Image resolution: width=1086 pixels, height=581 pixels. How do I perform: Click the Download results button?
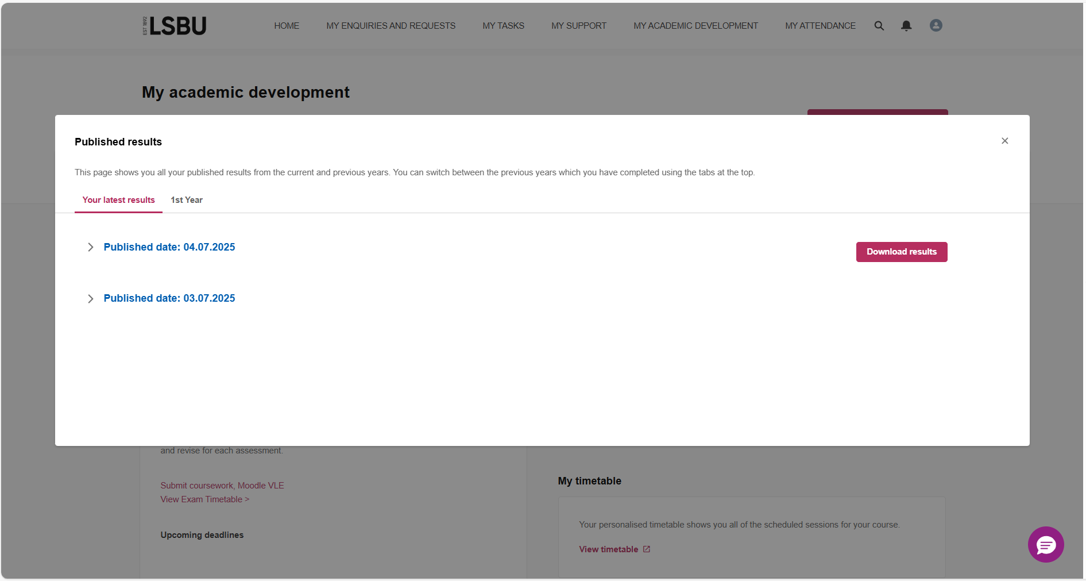pyautogui.click(x=902, y=252)
